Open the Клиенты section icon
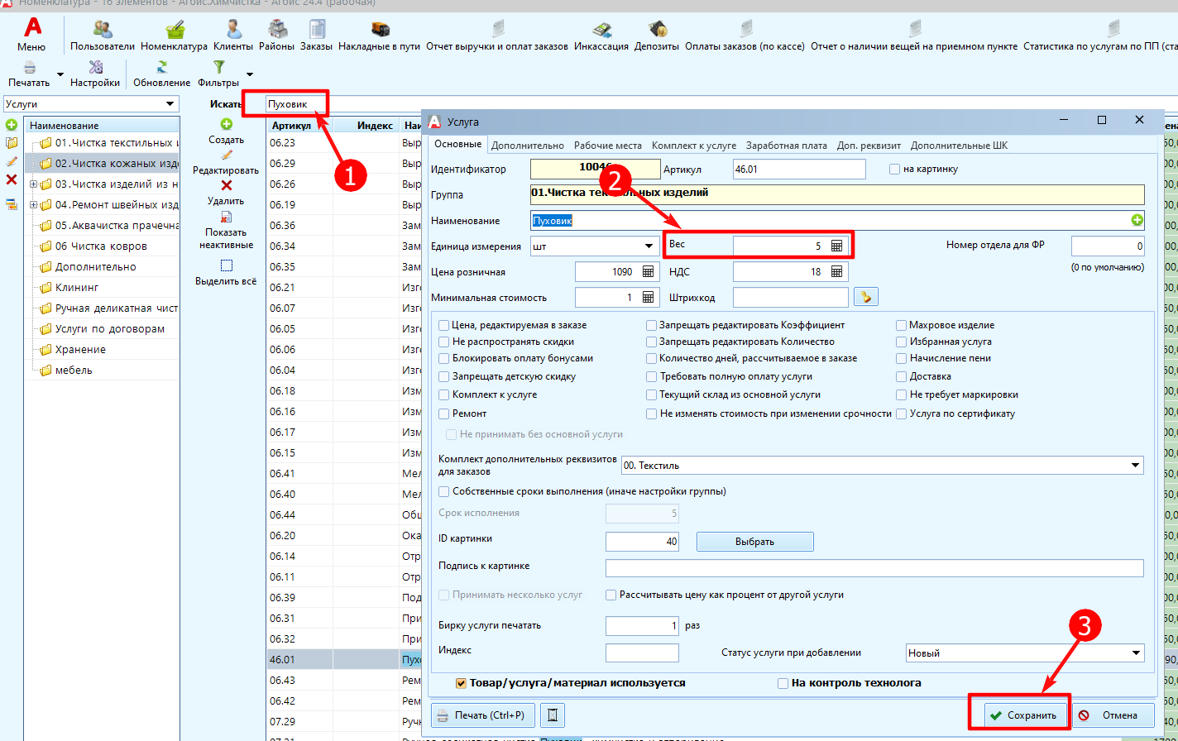 232,31
